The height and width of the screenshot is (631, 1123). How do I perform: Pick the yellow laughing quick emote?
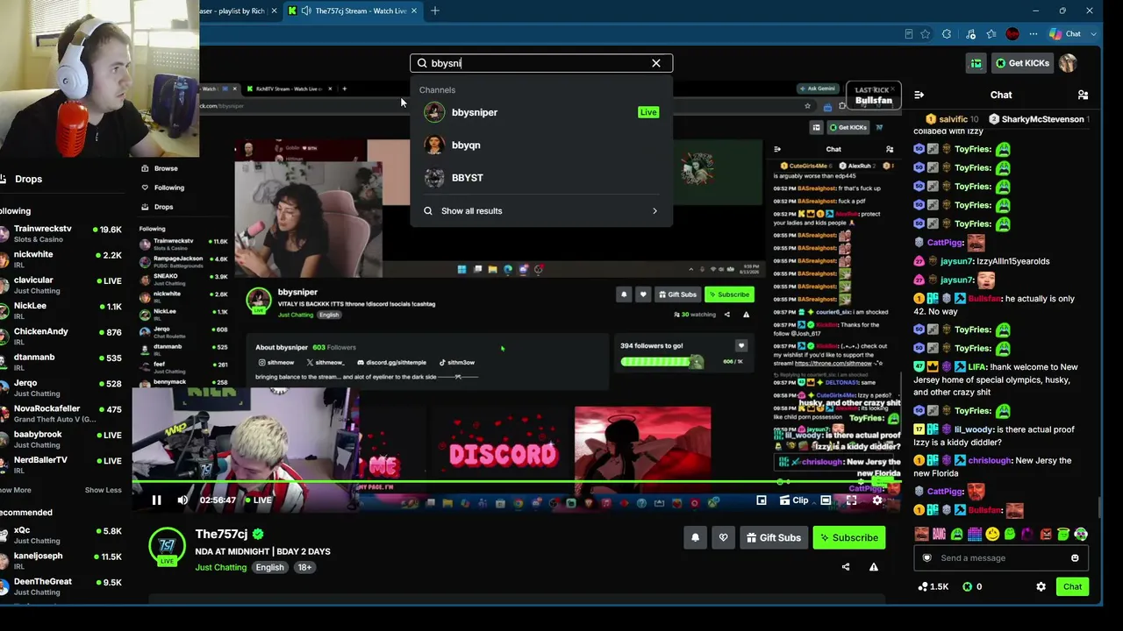point(992,534)
